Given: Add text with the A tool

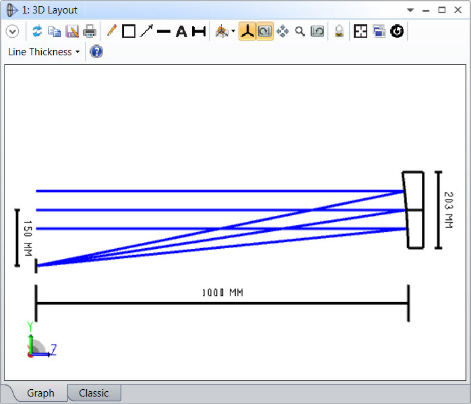Looking at the screenshot, I should click(x=181, y=31).
